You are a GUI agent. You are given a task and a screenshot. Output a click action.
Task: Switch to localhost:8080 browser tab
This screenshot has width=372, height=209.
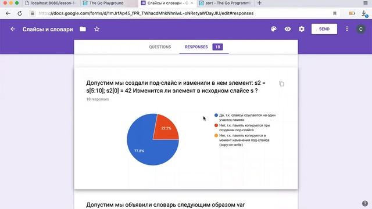point(51,3)
